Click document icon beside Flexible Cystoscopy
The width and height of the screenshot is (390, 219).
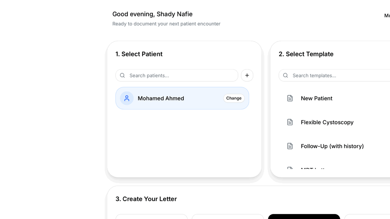point(290,122)
